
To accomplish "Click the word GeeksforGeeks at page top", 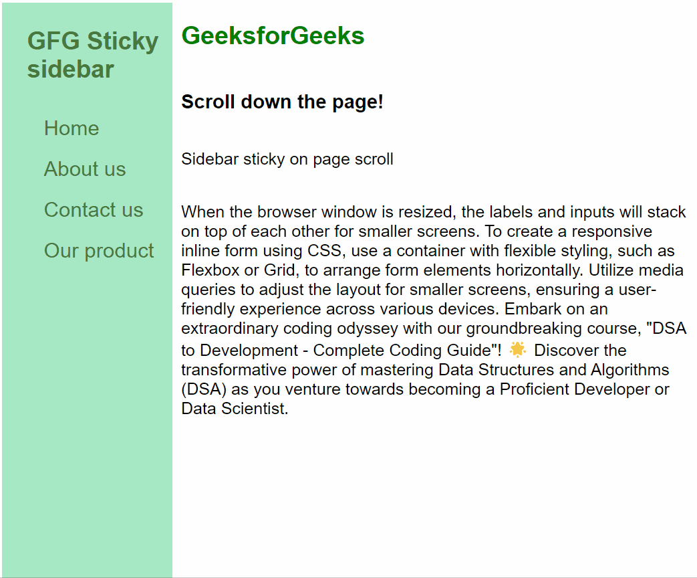I will [273, 35].
